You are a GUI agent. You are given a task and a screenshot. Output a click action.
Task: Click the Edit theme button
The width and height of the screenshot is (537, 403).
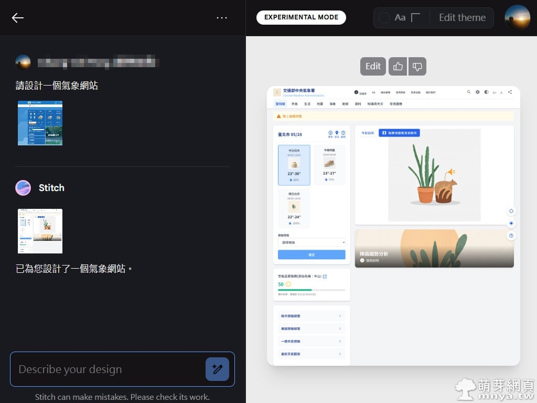pyautogui.click(x=462, y=18)
